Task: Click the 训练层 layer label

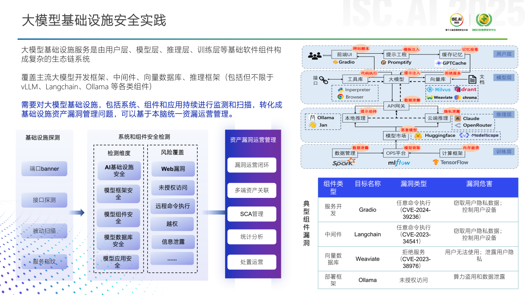Action: (503, 152)
